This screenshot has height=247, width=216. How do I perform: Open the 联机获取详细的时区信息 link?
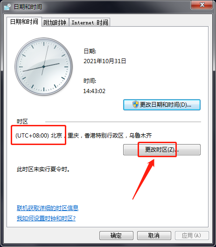tap(48, 208)
